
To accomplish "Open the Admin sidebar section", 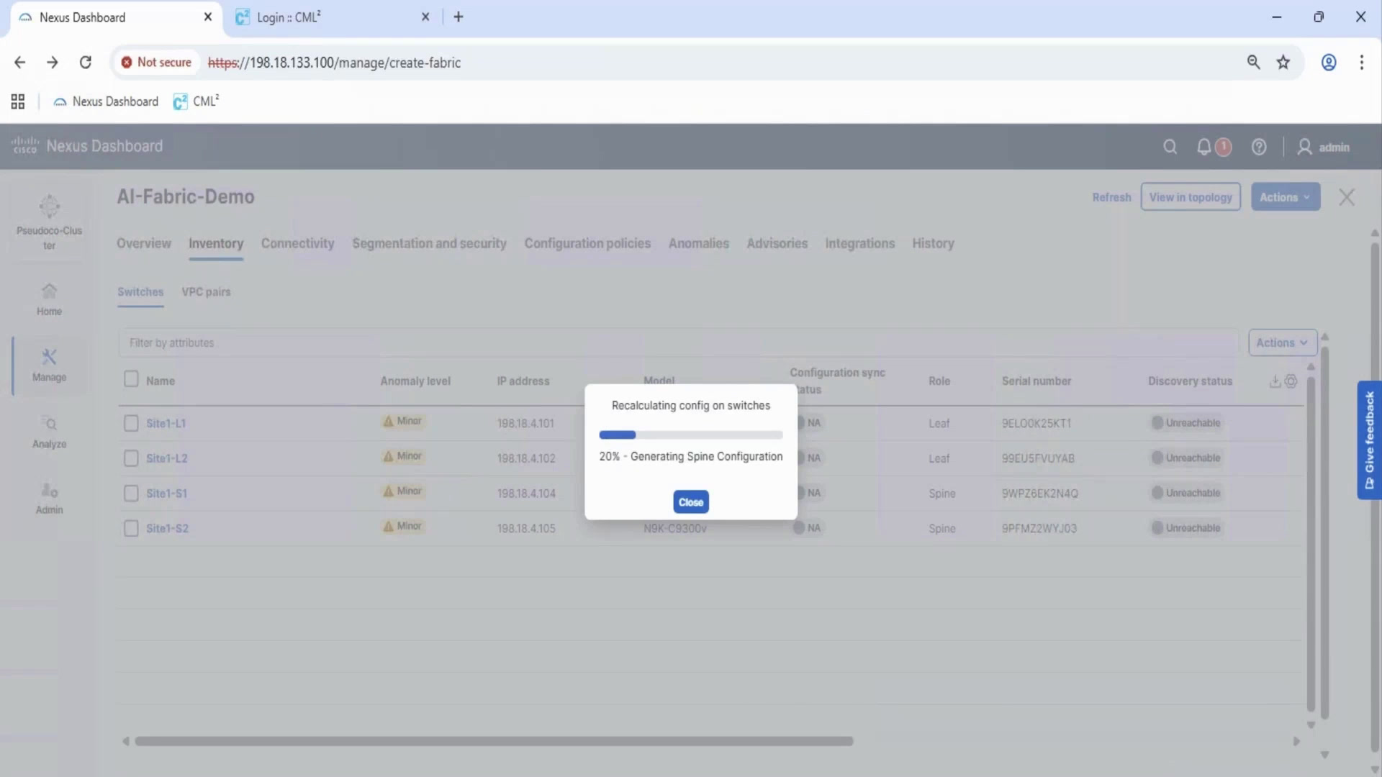I will 49,499.
